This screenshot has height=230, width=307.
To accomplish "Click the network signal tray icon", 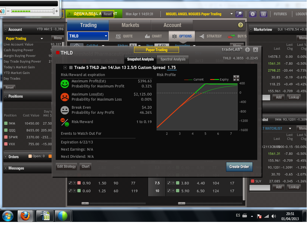I will click(267, 216).
